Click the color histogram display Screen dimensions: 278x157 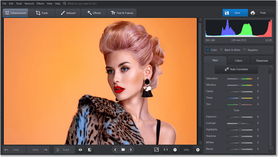coord(239,28)
